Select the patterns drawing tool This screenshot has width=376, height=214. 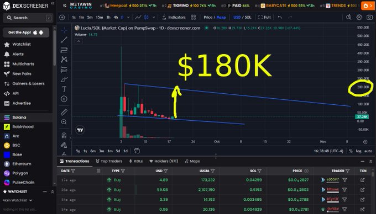[64, 60]
